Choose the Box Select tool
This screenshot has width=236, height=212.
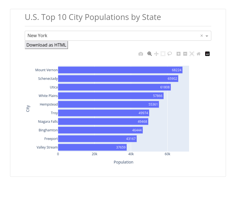click(x=163, y=54)
